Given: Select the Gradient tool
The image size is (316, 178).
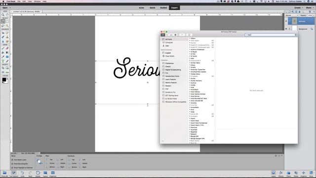Looking at the screenshot, I should (7, 52).
